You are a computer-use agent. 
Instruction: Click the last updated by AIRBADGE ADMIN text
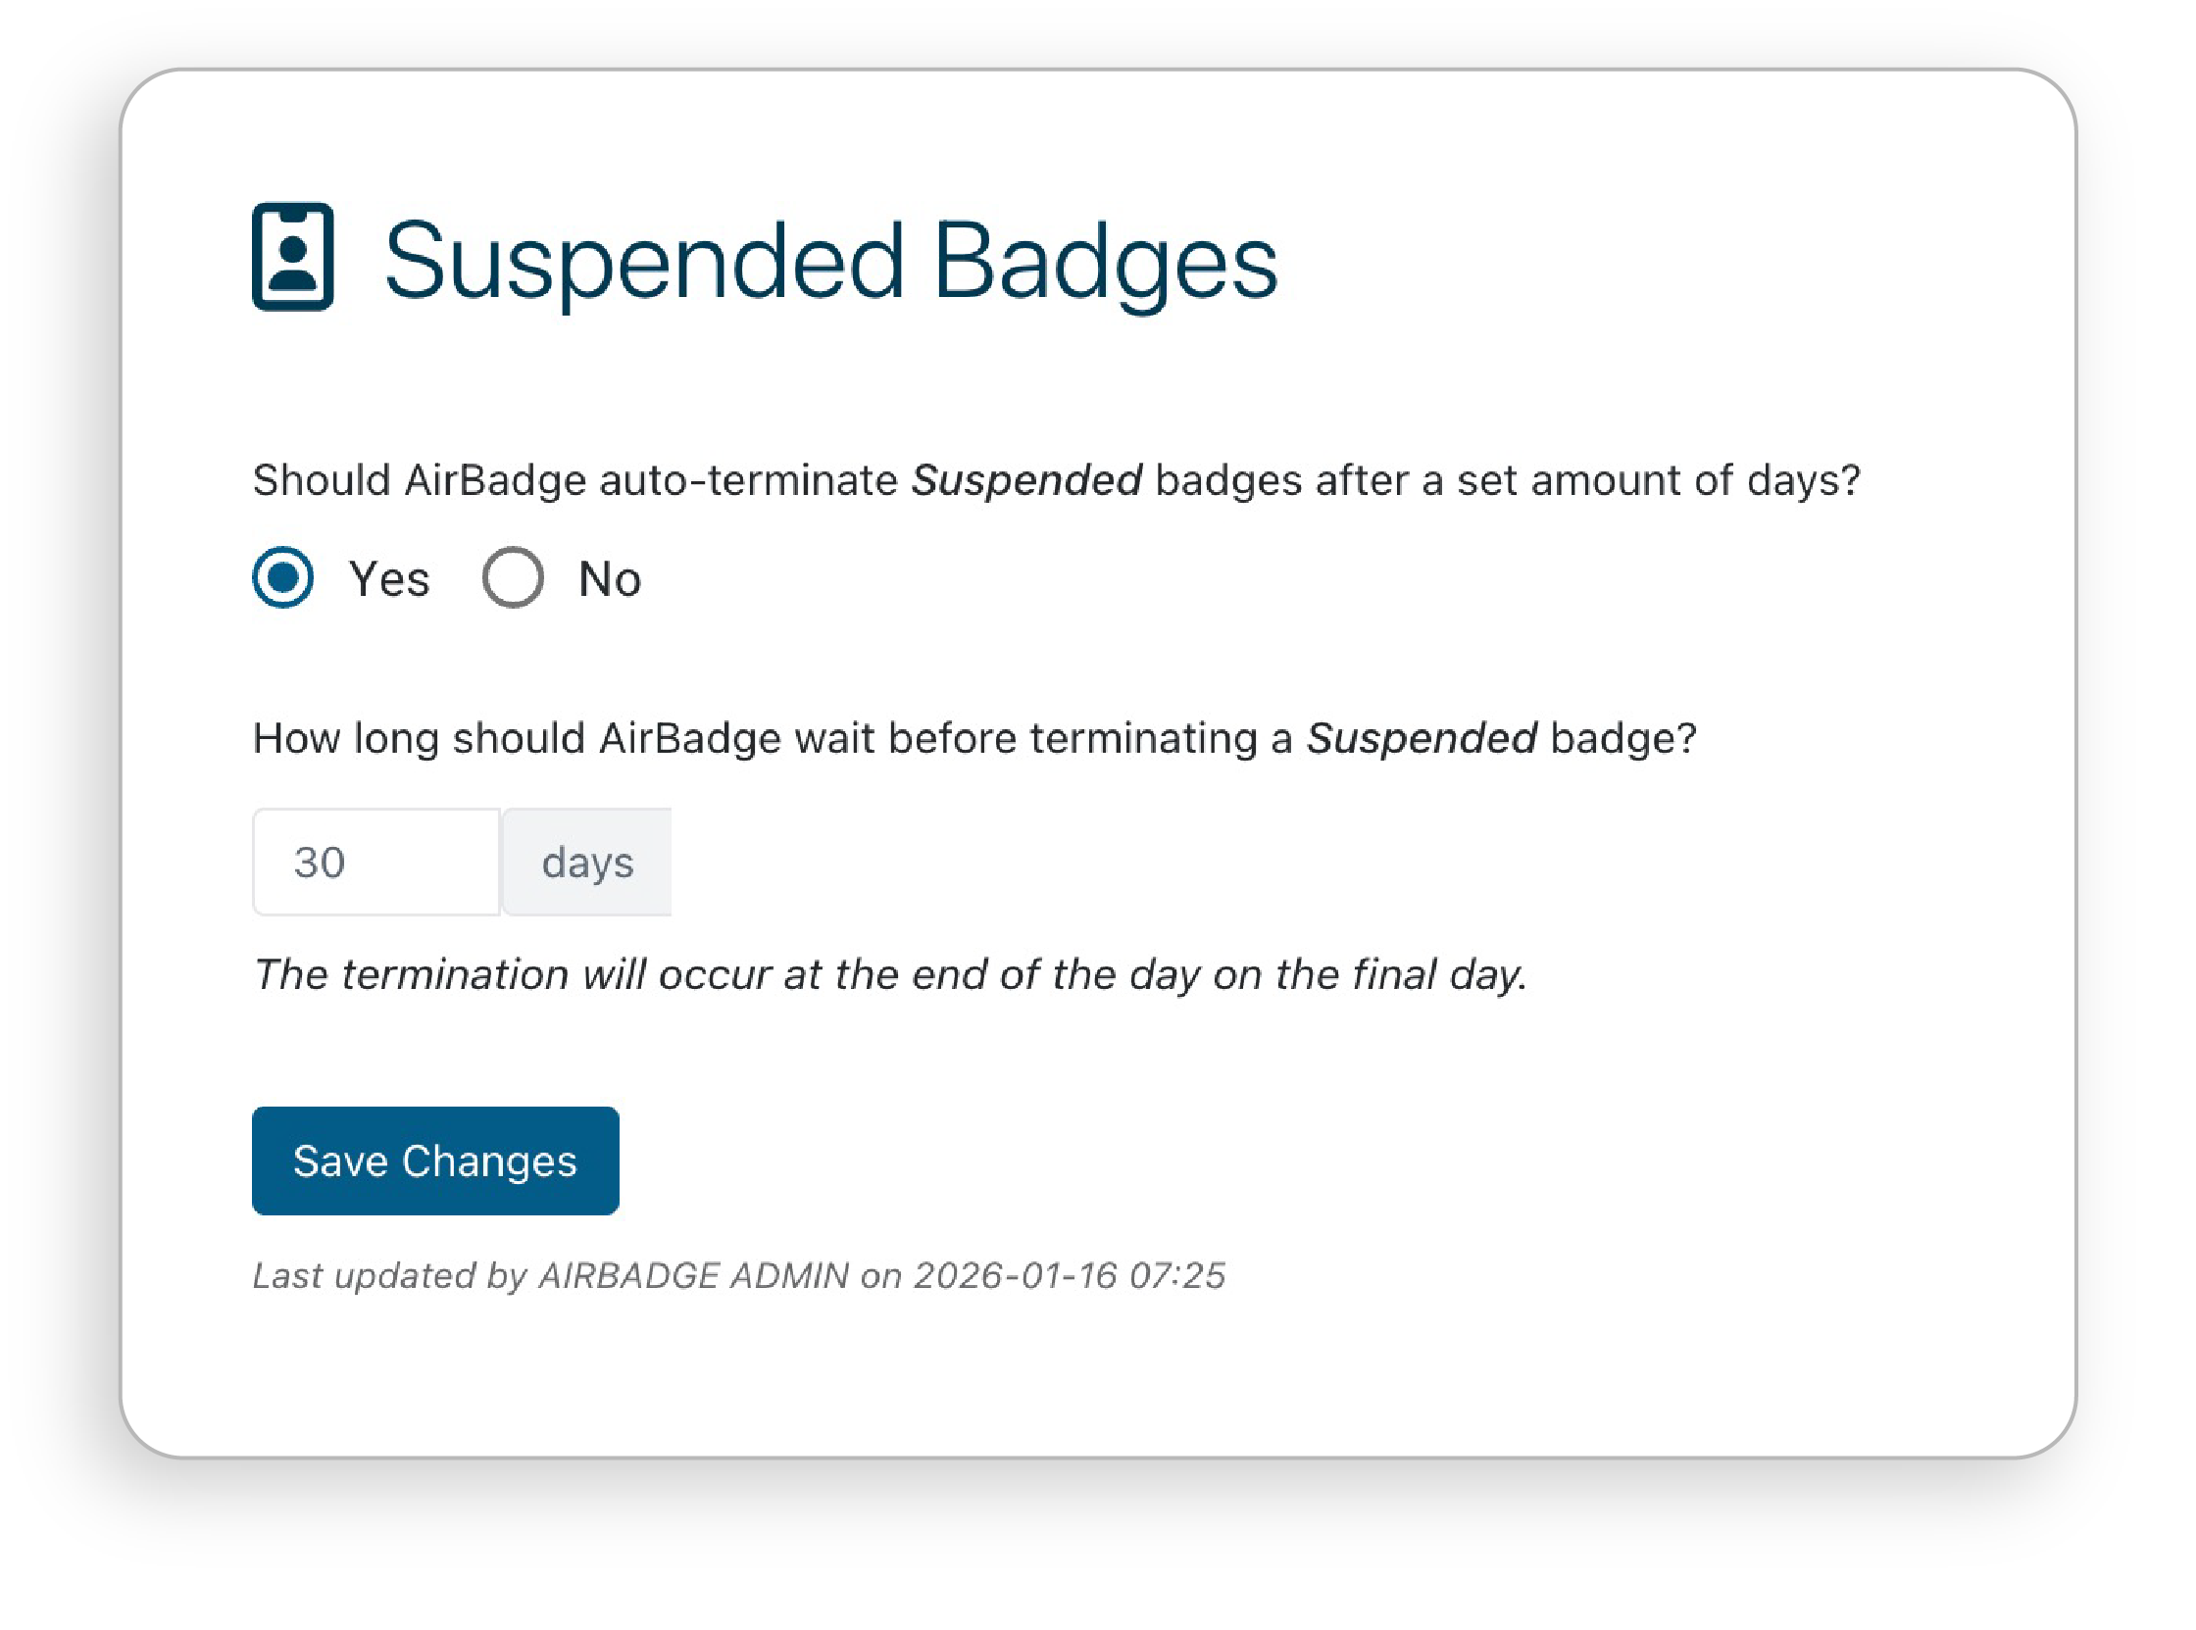(x=553, y=1276)
